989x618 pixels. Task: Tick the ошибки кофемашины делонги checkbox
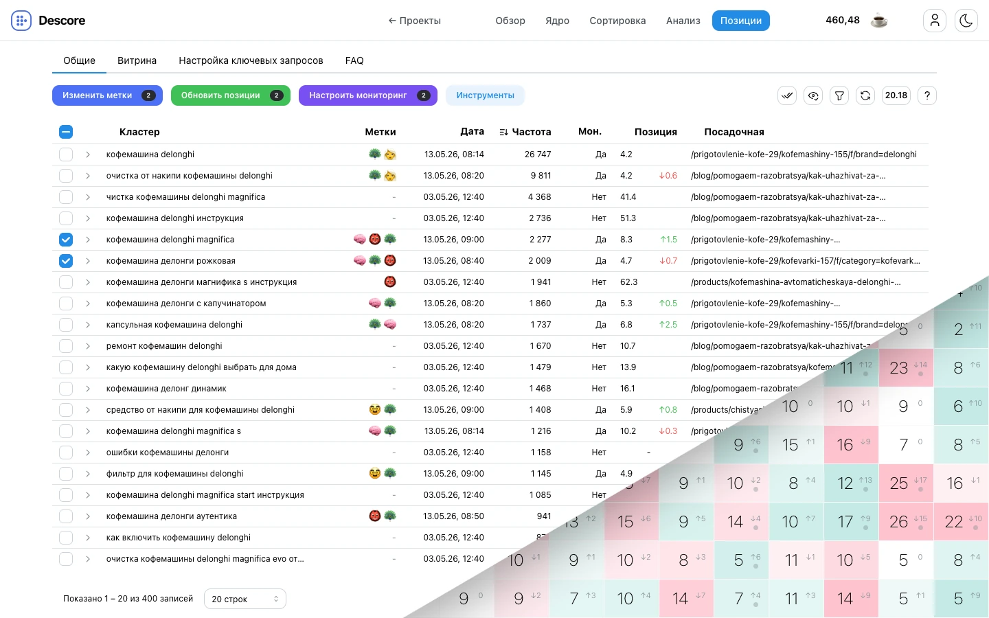(66, 453)
